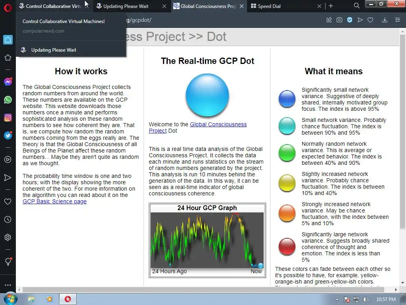Click the edit page icon in address bar

[329, 20]
